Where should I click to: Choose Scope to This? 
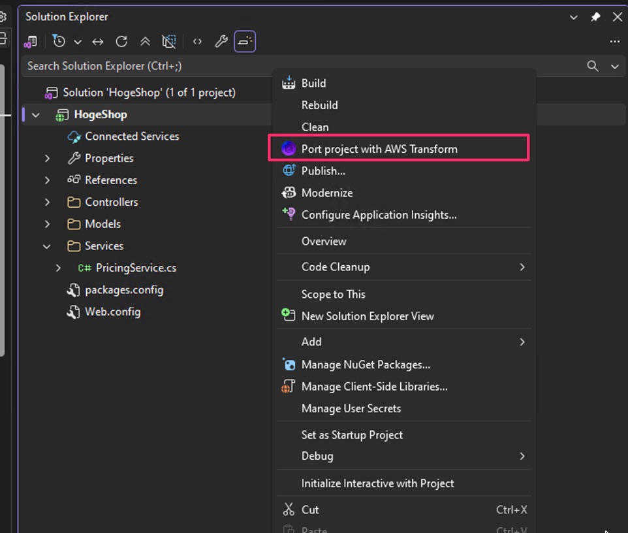pyautogui.click(x=403, y=294)
